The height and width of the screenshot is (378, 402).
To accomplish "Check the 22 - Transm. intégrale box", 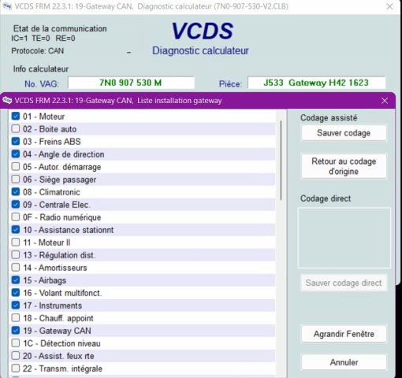I will [16, 368].
